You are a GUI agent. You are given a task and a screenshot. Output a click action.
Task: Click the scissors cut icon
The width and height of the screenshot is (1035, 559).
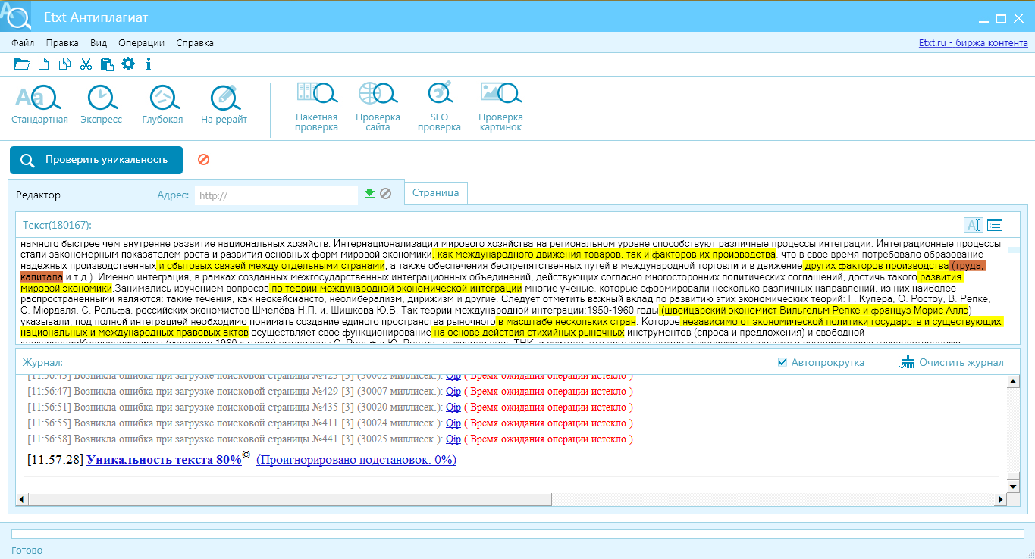86,64
